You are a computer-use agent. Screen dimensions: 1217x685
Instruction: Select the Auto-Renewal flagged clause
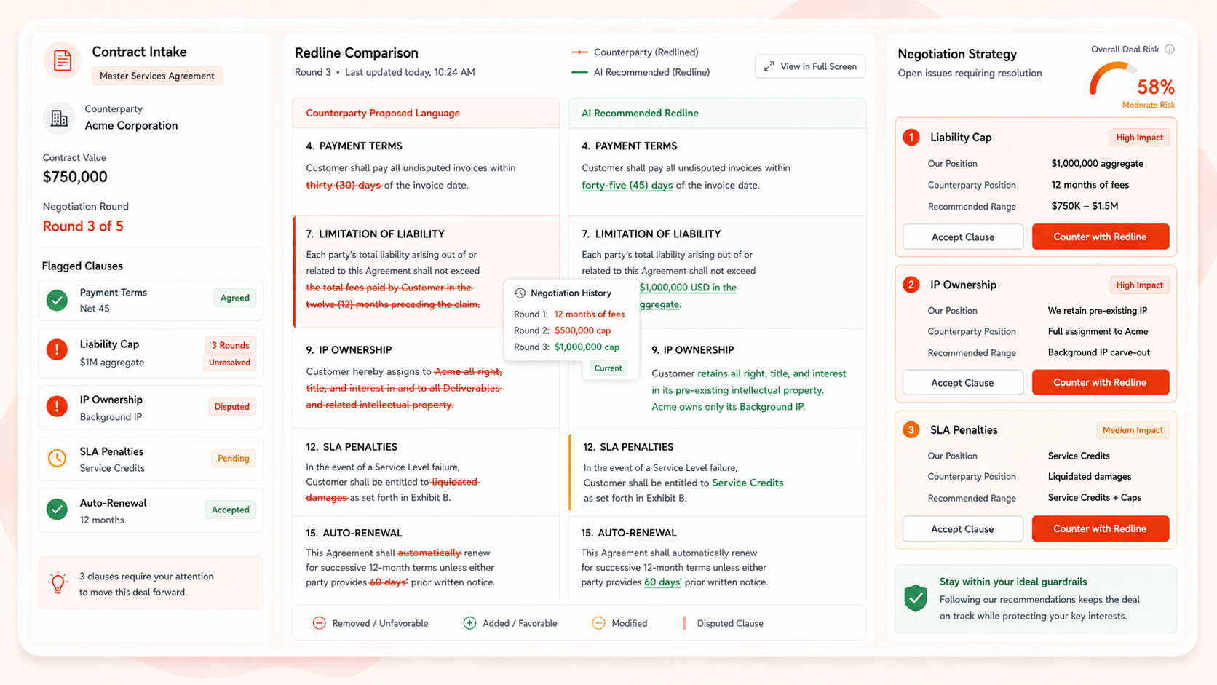[151, 511]
